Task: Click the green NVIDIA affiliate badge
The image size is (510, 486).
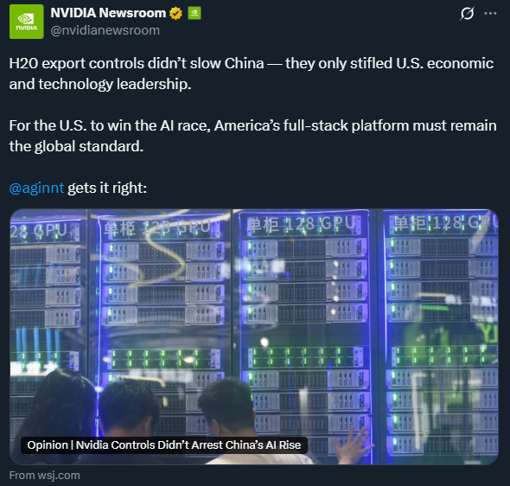Action: (194, 13)
